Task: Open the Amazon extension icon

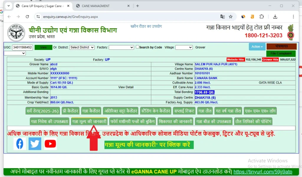Action: 252,17
